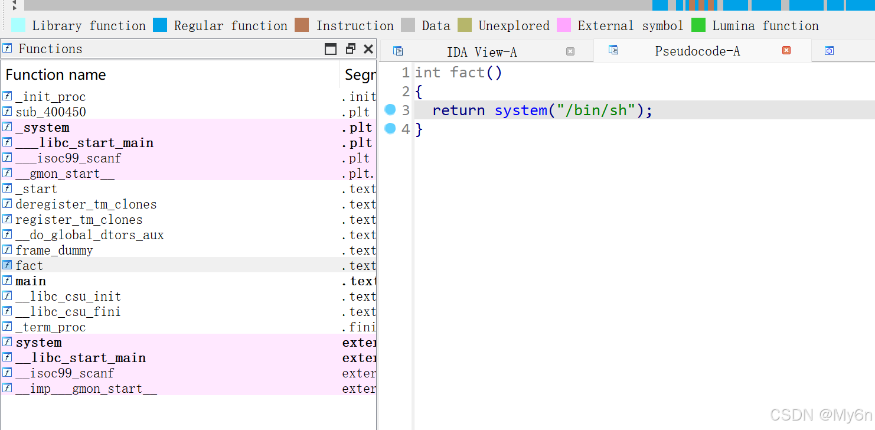The height and width of the screenshot is (430, 875).
Task: Click function icon beside frame_dummy
Action: coord(7,250)
